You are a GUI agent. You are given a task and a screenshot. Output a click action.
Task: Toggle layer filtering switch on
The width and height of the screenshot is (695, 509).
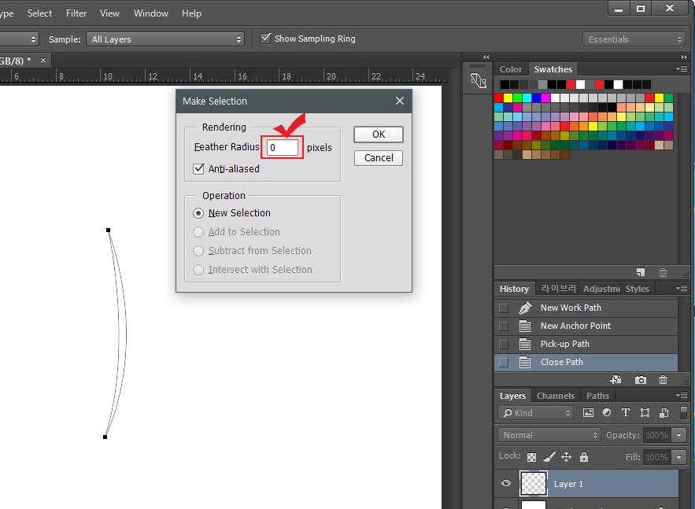[x=684, y=413]
